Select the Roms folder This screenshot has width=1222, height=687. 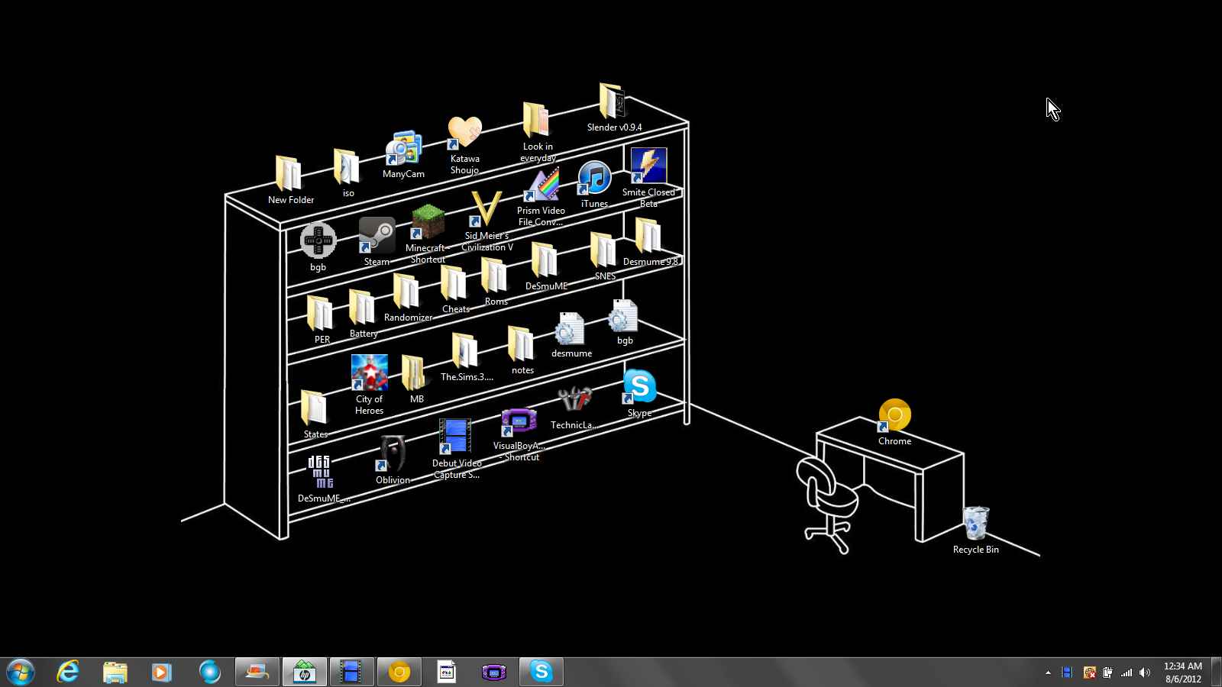point(494,276)
